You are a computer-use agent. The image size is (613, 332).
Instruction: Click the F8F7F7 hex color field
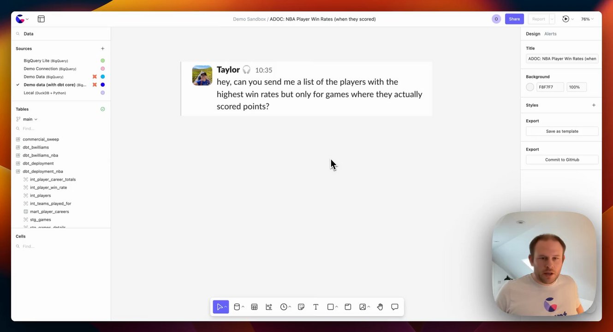(x=550, y=87)
